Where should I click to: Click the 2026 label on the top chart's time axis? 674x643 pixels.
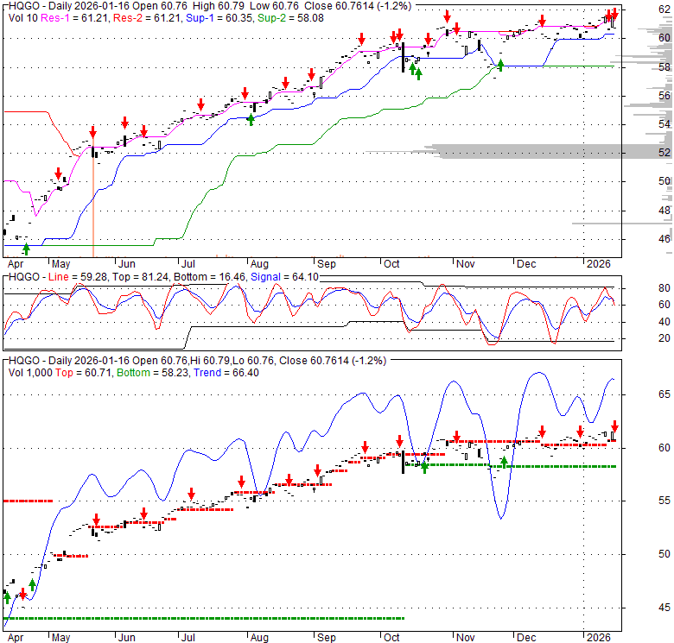tap(595, 262)
